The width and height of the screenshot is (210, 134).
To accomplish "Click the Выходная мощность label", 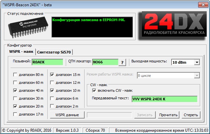I will point(149,61).
